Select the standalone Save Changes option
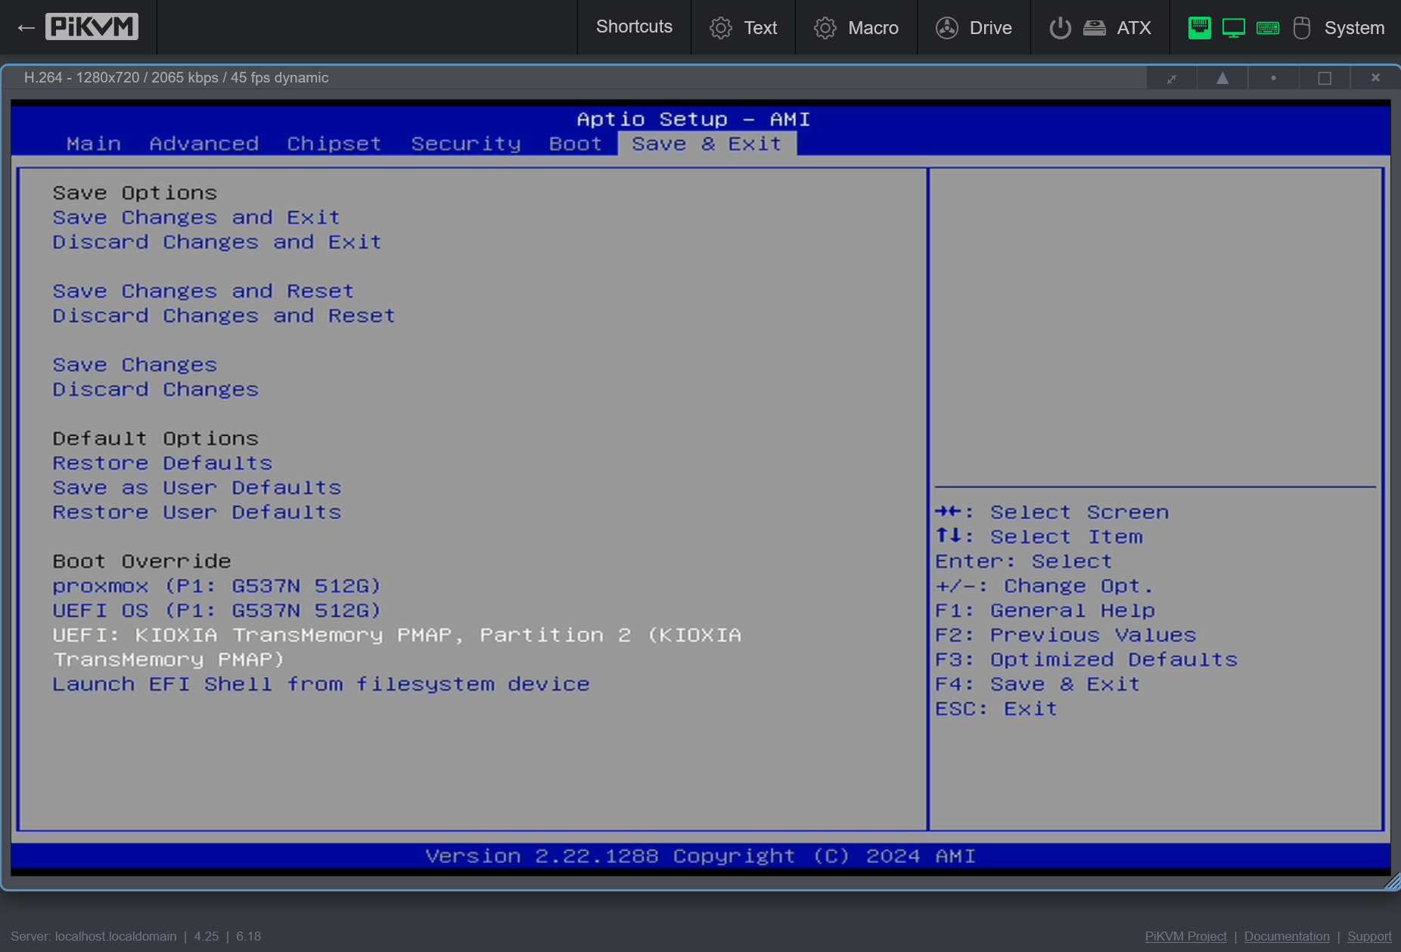The height and width of the screenshot is (952, 1401). click(135, 365)
